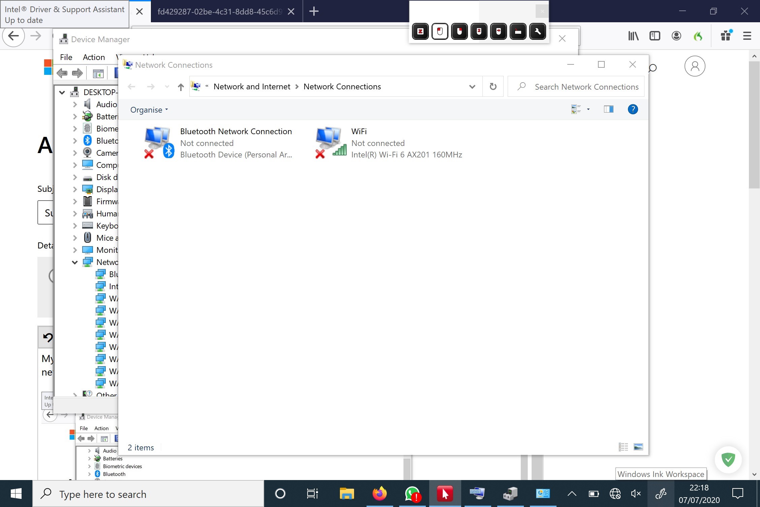The height and width of the screenshot is (507, 760).
Task: Open the Help question mark icon
Action: pyautogui.click(x=633, y=109)
